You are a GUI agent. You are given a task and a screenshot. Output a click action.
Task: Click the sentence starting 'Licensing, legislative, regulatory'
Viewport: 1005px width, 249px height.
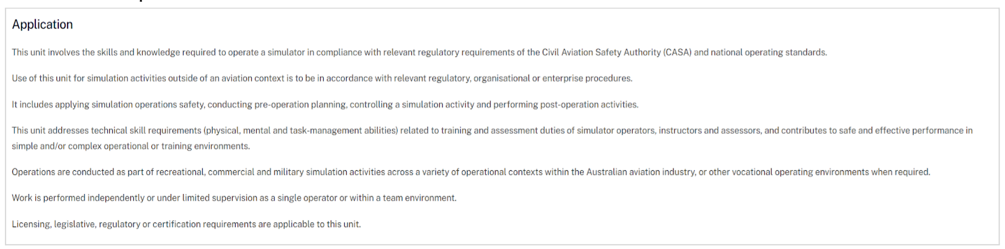point(186,224)
